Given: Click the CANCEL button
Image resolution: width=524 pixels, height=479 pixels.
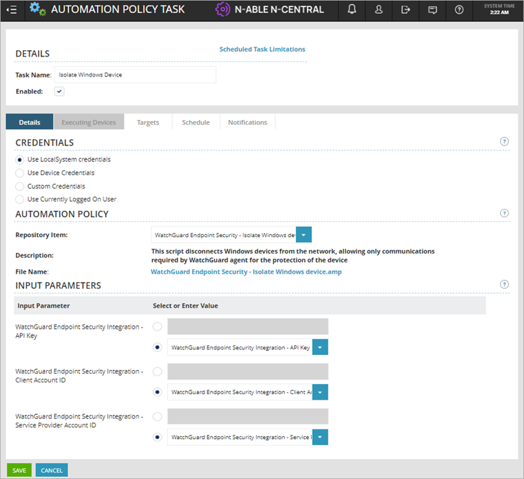Looking at the screenshot, I should [x=52, y=470].
